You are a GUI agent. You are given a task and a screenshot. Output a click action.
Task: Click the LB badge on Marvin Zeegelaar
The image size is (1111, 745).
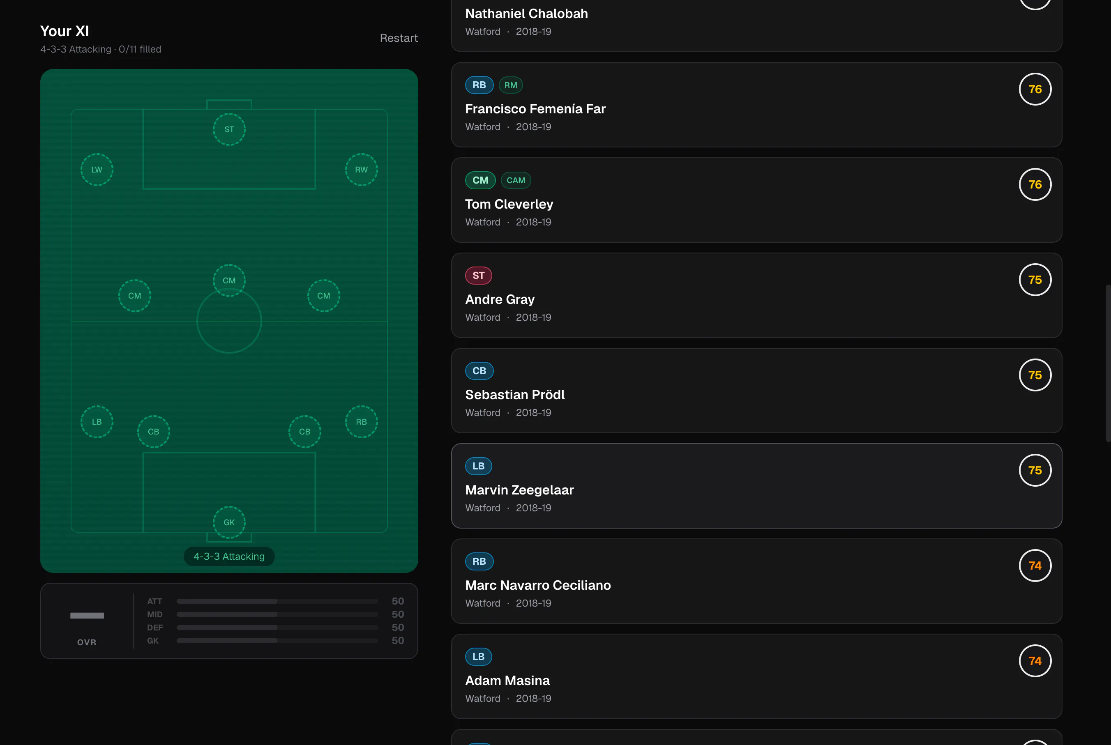(x=479, y=466)
